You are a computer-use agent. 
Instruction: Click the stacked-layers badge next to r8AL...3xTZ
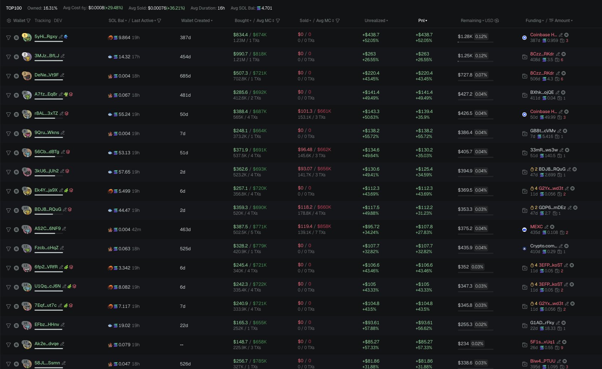click(67, 113)
